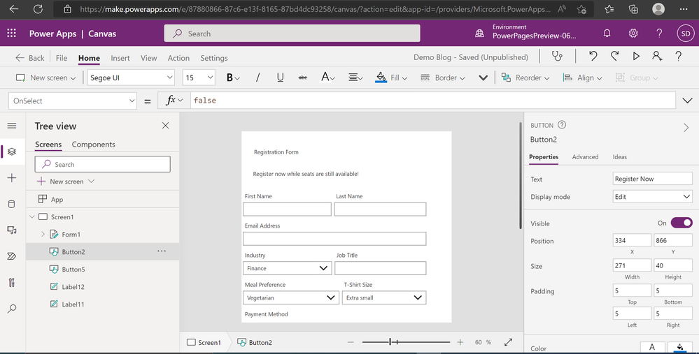
Task: Share the app with person icon
Action: click(x=657, y=56)
